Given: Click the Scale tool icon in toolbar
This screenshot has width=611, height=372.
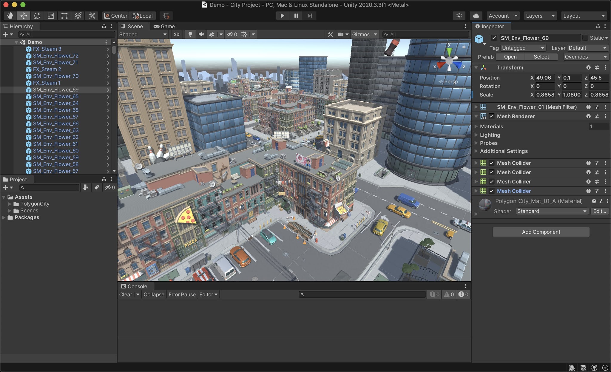Looking at the screenshot, I should (x=51, y=15).
